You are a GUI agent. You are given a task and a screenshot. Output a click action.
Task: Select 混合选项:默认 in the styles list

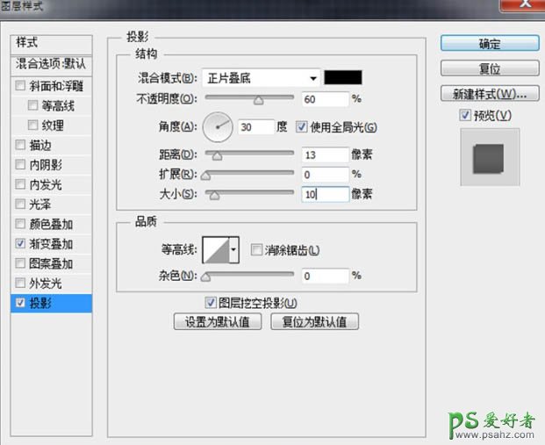pyautogui.click(x=53, y=64)
